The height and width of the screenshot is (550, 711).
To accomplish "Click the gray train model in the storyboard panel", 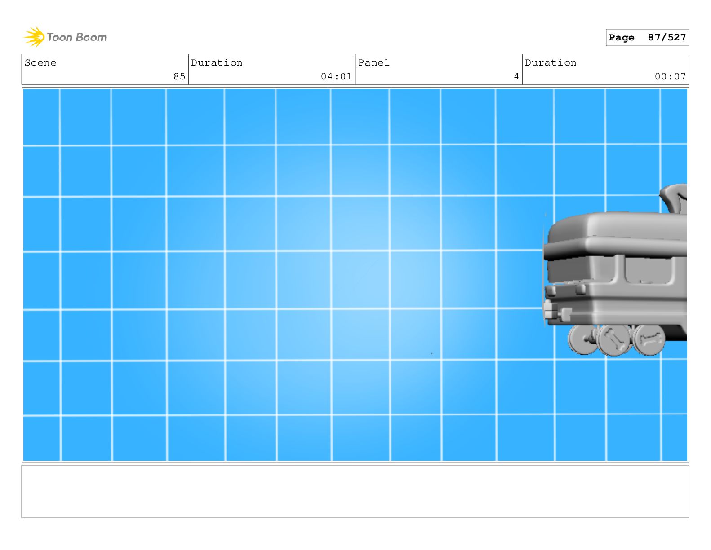I will pyautogui.click(x=615, y=271).
